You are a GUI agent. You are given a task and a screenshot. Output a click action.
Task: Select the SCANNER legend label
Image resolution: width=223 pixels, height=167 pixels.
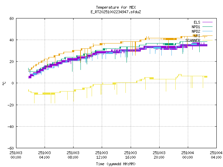tap(193, 40)
